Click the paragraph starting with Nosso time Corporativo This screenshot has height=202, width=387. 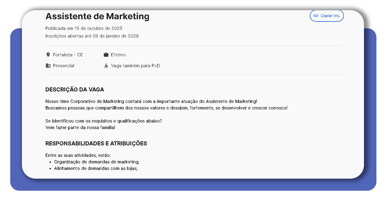[151, 101]
